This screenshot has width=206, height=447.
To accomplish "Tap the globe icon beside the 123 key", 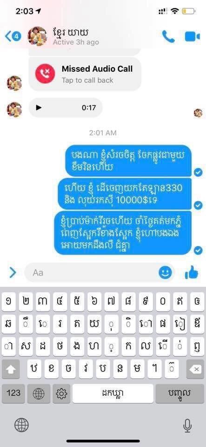I will click(39, 394).
